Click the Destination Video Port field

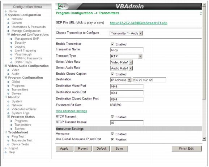coord(127,87)
